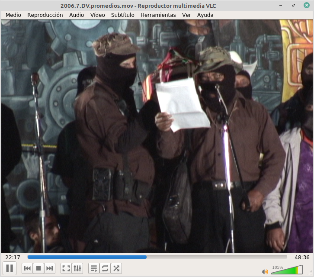
Task: Mute audio with the speaker icon
Action: [x=265, y=271]
